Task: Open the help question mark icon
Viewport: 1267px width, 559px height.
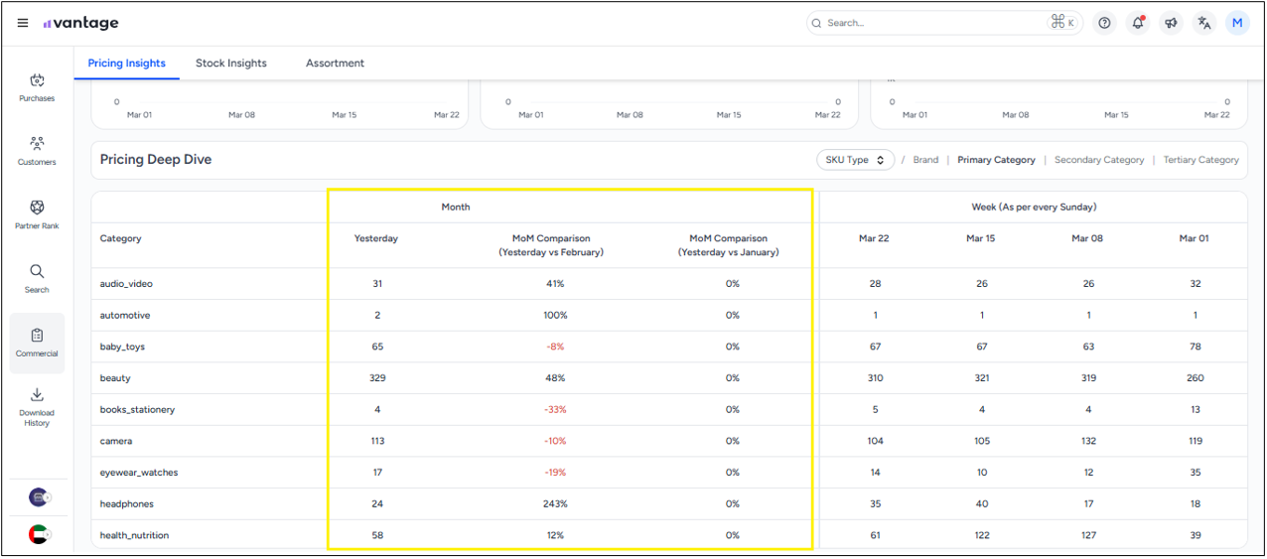Action: [1104, 23]
